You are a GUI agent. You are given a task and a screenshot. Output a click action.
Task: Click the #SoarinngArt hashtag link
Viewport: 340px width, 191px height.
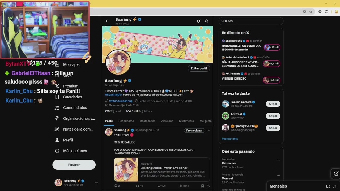[113, 95]
